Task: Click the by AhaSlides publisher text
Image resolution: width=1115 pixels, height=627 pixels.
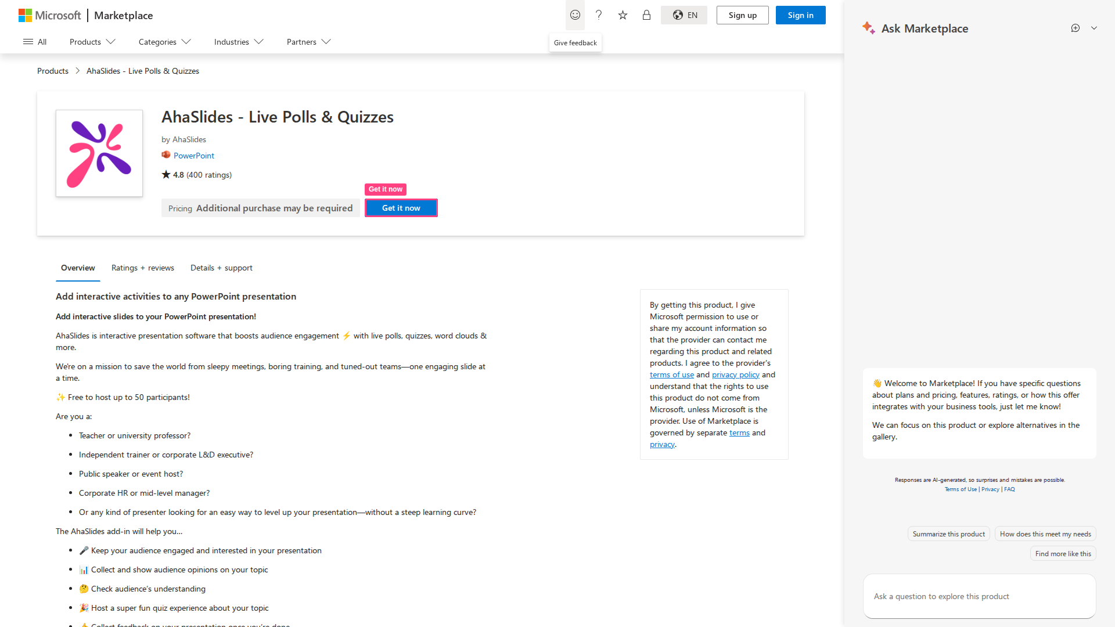Action: [x=184, y=139]
